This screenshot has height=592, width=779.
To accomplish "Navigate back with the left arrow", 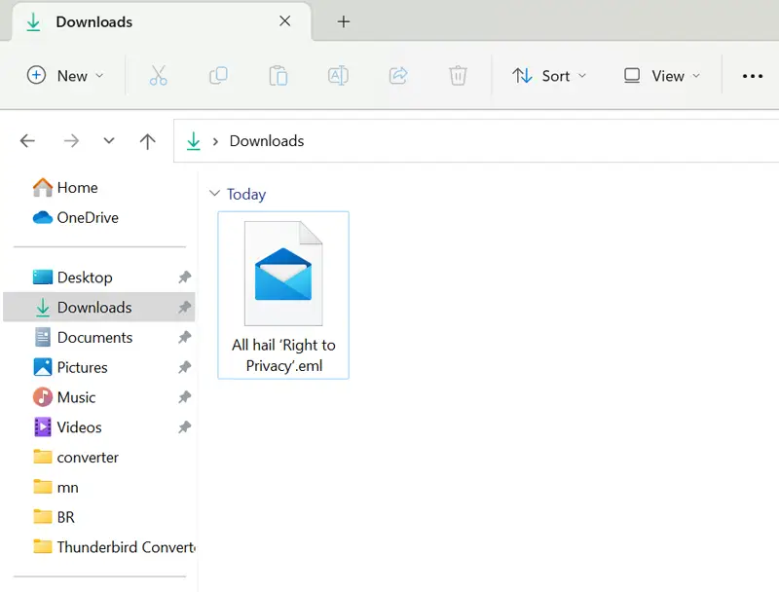I will (27, 141).
